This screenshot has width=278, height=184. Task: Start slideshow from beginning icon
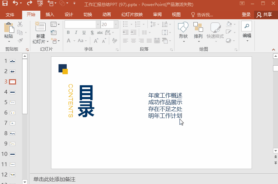[x=40, y=3]
